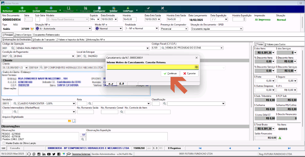Open folder icon in Arquivo Digitalizado
Image resolution: width=305 pixels, height=157 pixels.
coord(69,121)
